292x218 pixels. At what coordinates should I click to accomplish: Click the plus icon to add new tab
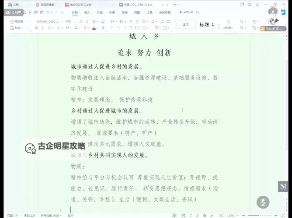point(175,5)
